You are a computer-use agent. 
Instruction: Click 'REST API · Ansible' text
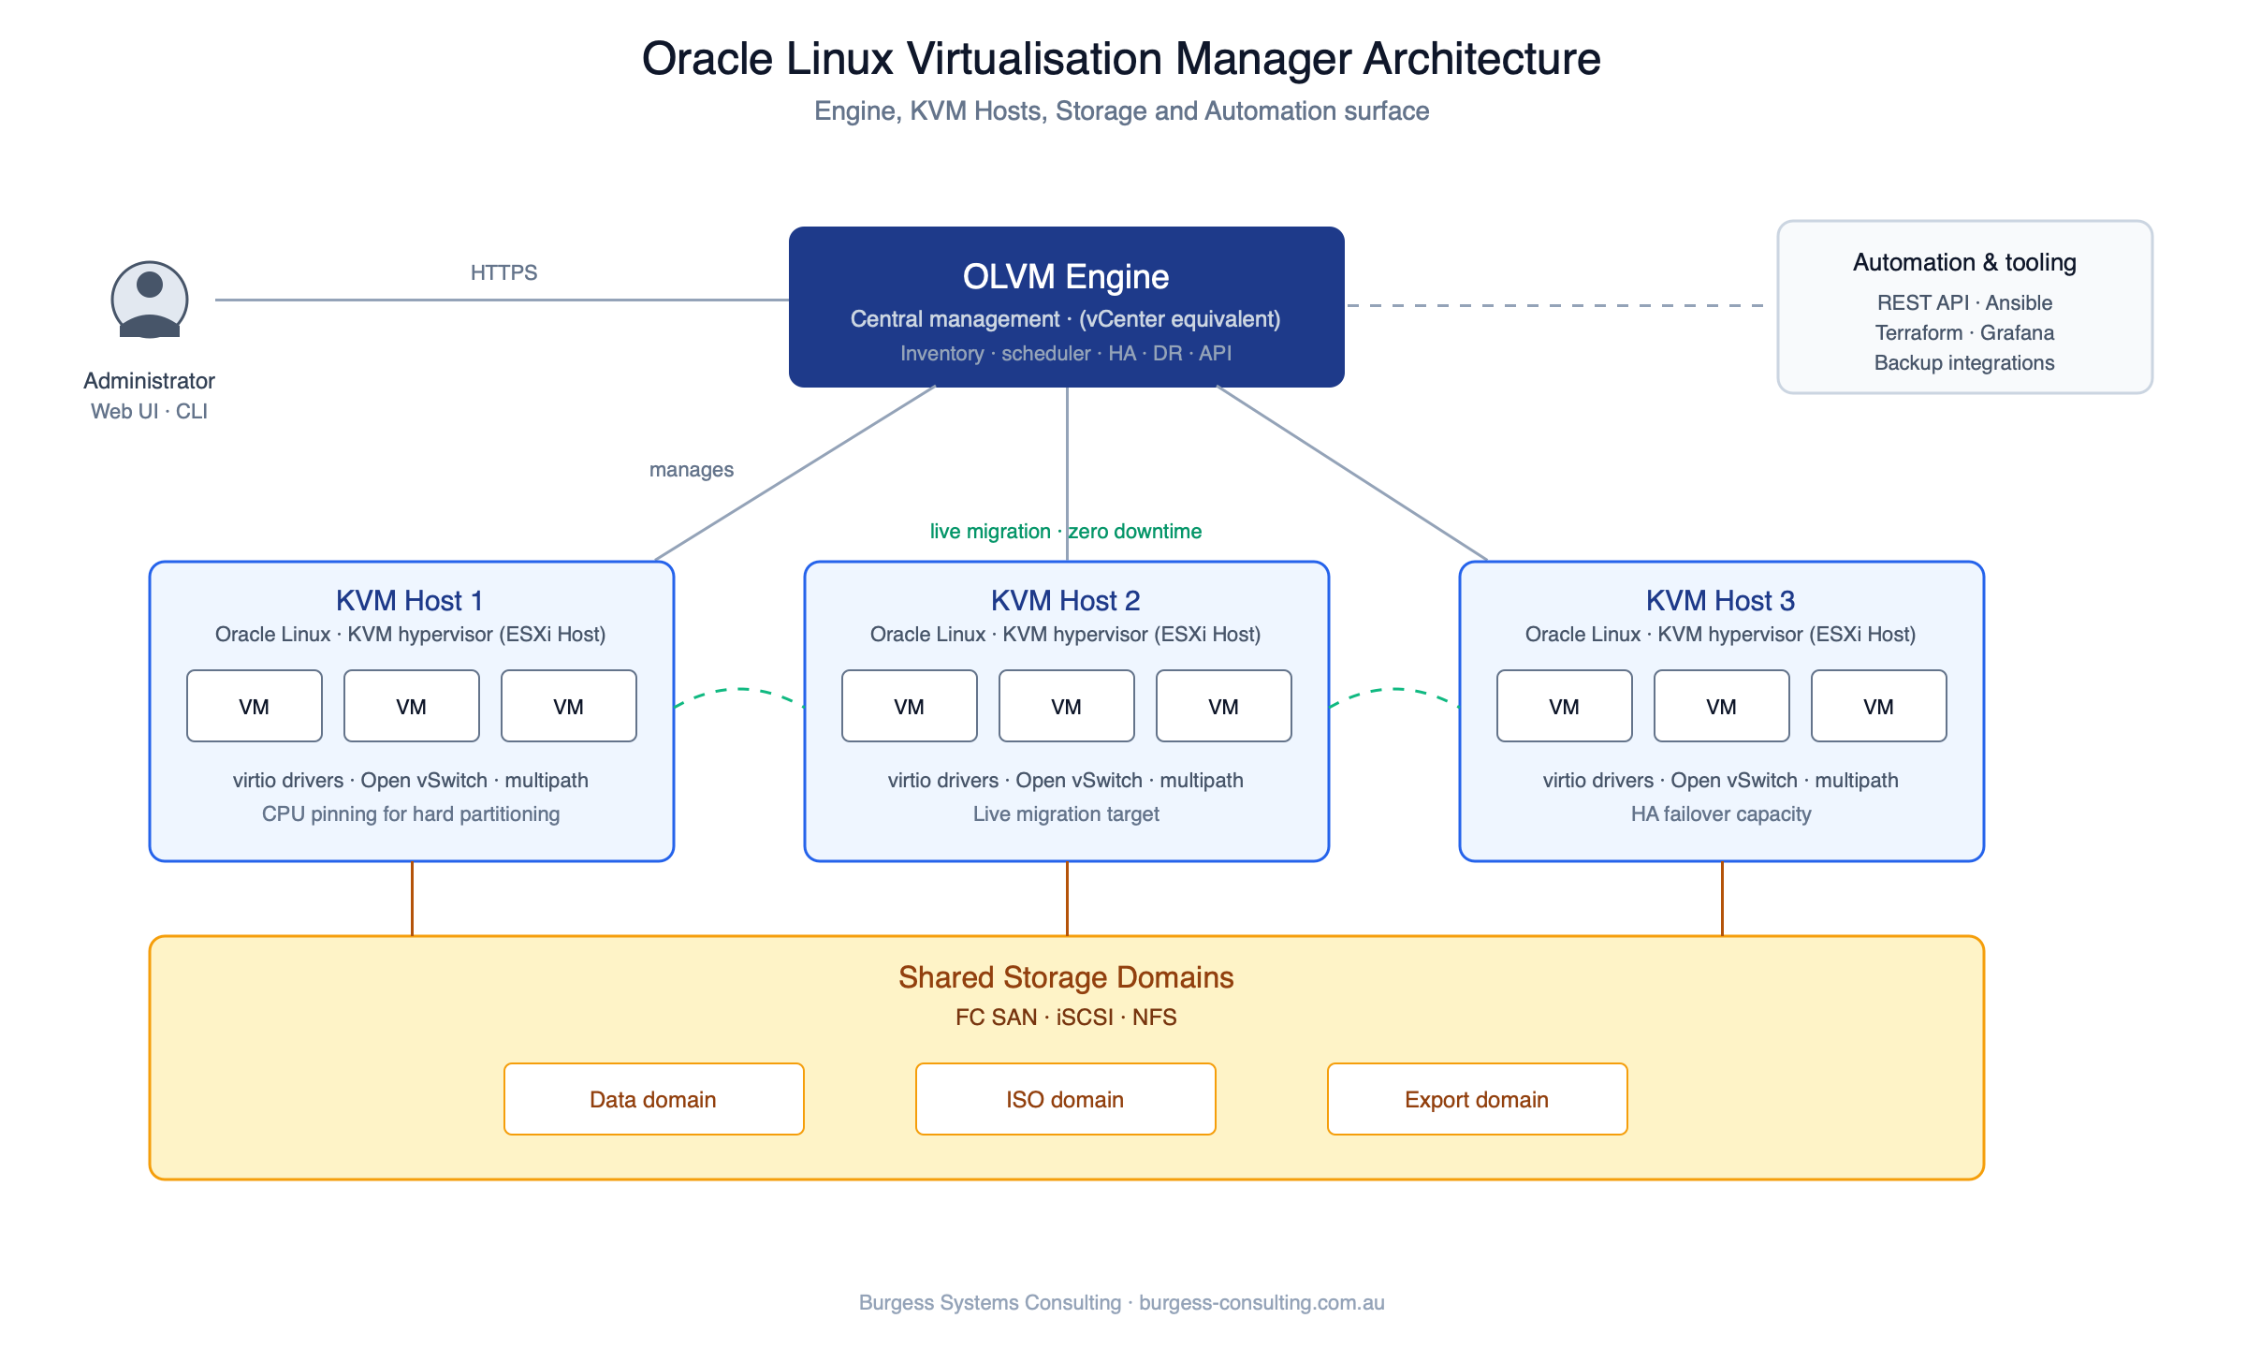[x=1964, y=303]
